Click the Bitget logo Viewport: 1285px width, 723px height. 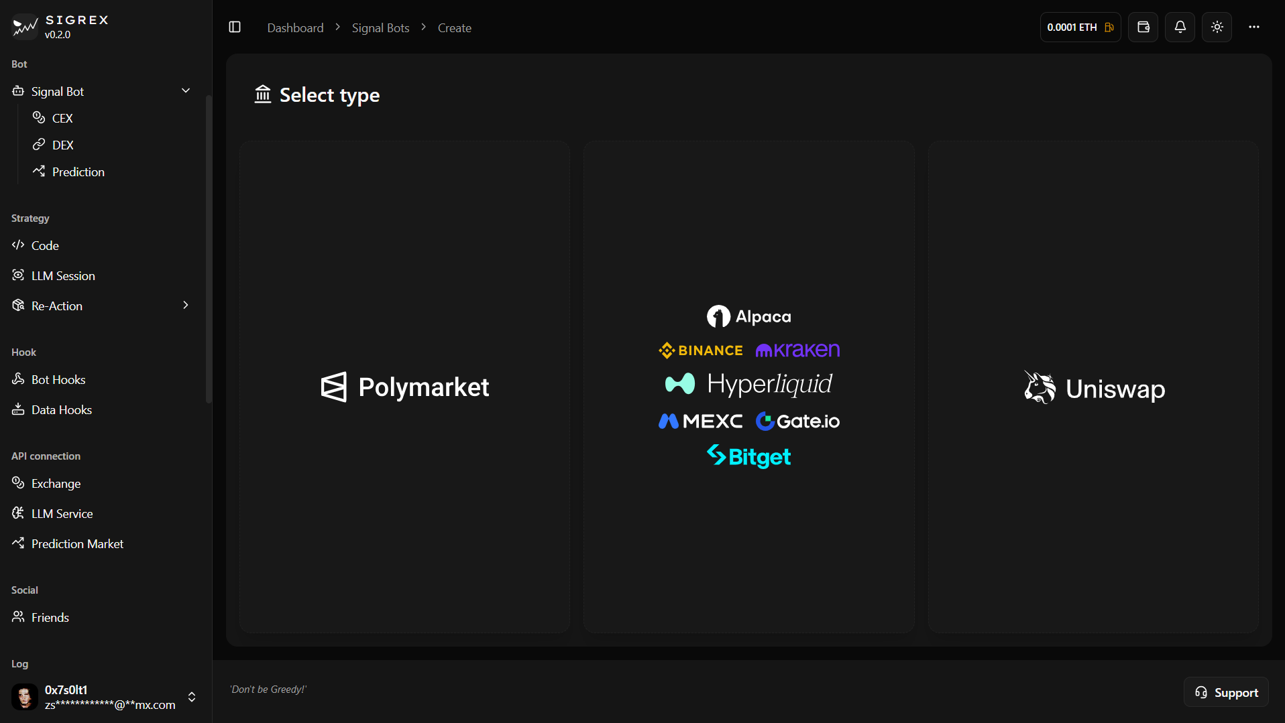coord(748,456)
